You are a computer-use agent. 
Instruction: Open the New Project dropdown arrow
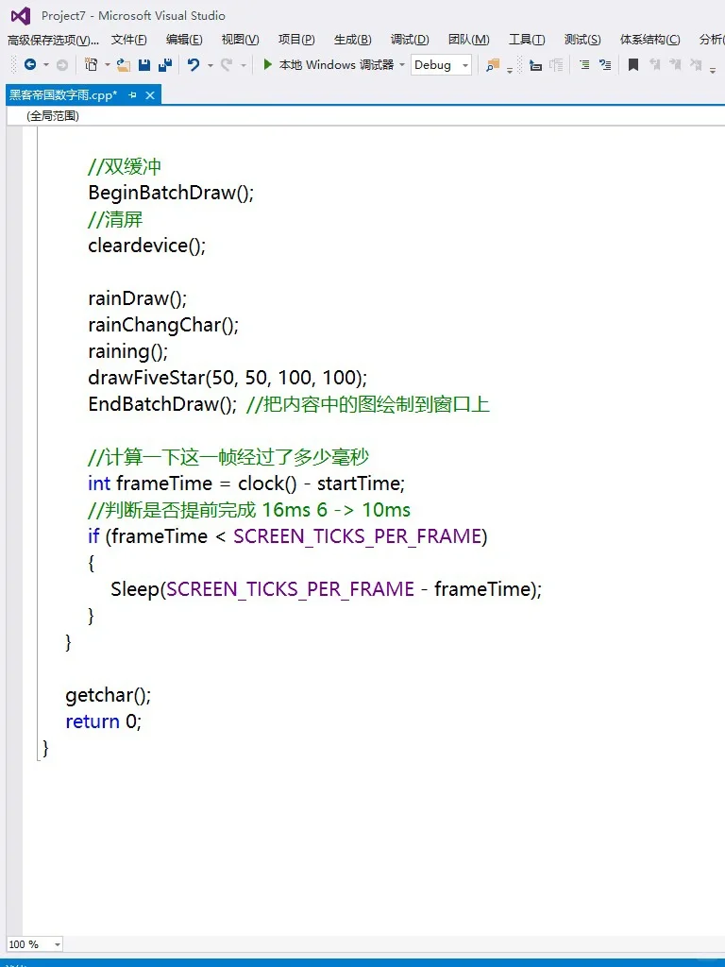[x=108, y=65]
